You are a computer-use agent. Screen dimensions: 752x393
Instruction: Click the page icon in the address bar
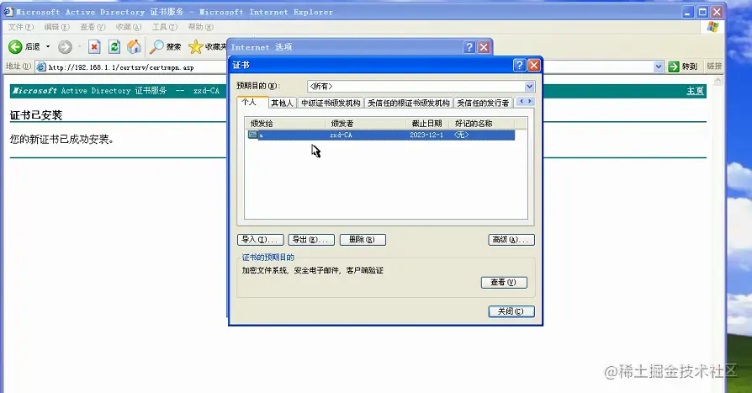tap(42, 67)
